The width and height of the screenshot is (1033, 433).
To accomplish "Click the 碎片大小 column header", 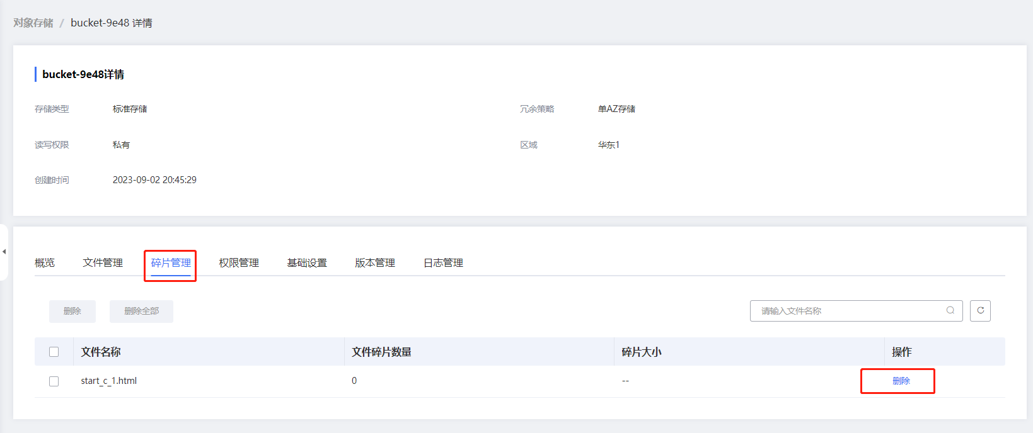I will click(642, 352).
